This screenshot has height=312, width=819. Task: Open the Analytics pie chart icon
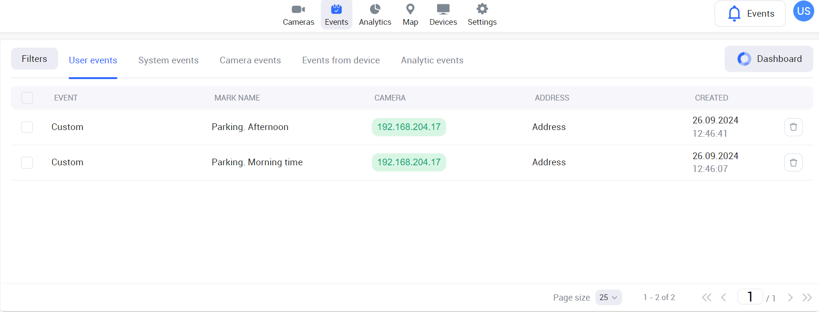[375, 10]
